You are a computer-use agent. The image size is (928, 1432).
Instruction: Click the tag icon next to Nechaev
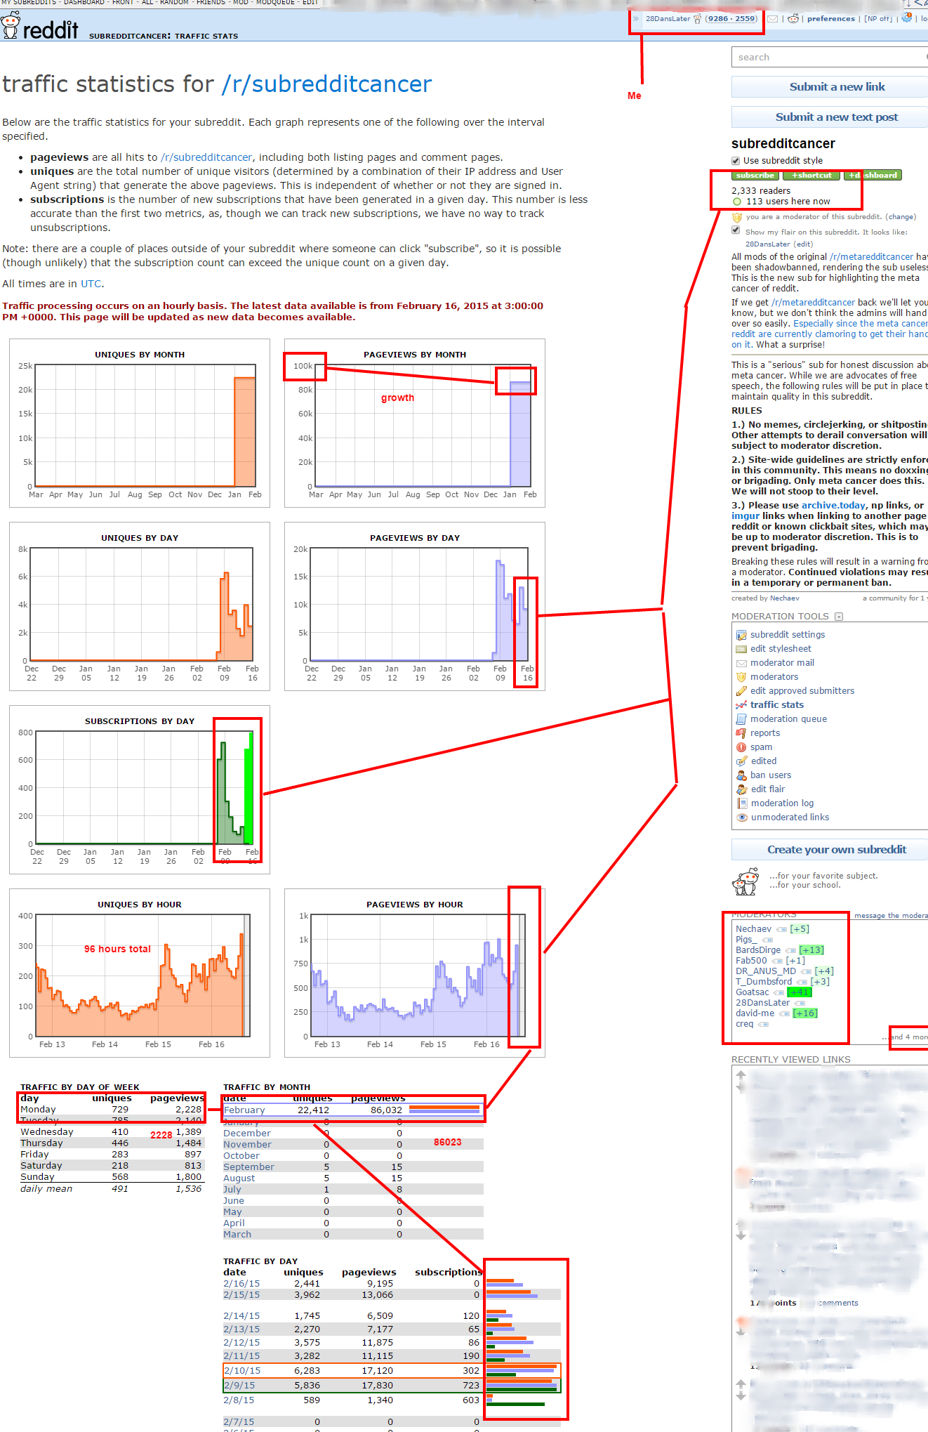pyautogui.click(x=781, y=929)
